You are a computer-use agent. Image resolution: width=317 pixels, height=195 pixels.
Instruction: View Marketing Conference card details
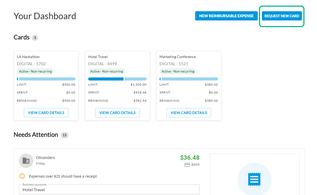[x=189, y=113]
